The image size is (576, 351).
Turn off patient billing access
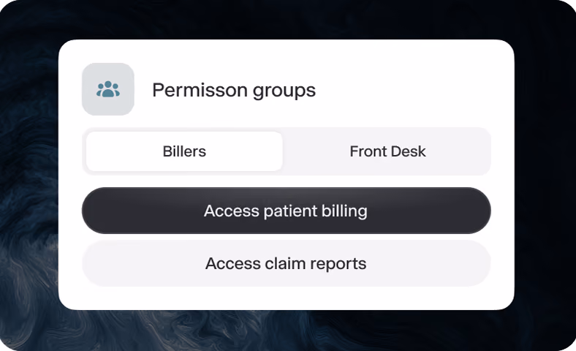click(x=286, y=211)
